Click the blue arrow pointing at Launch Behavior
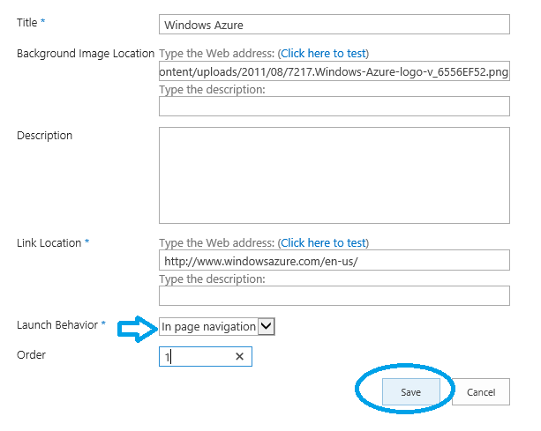This screenshot has height=431, width=541. click(x=137, y=328)
